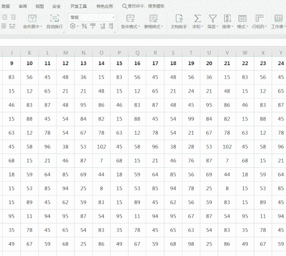Click the decrease indent icon
Viewport: 286px width, 256px height.
5,17
